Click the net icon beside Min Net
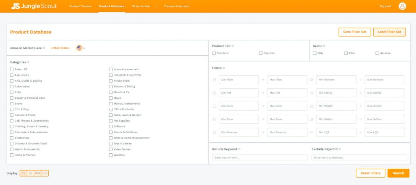 pos(214,93)
